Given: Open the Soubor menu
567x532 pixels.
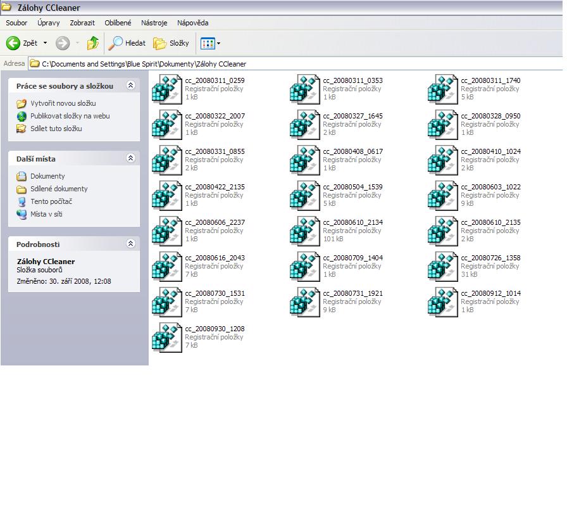Looking at the screenshot, I should [16, 23].
